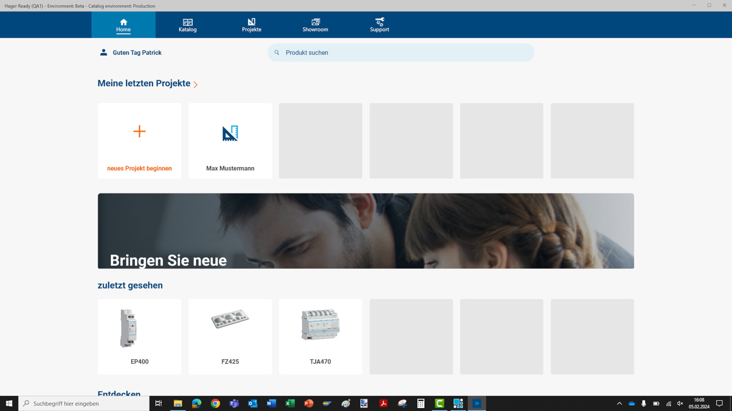Click the search magnifier icon
732x411 pixels.
pyautogui.click(x=277, y=53)
